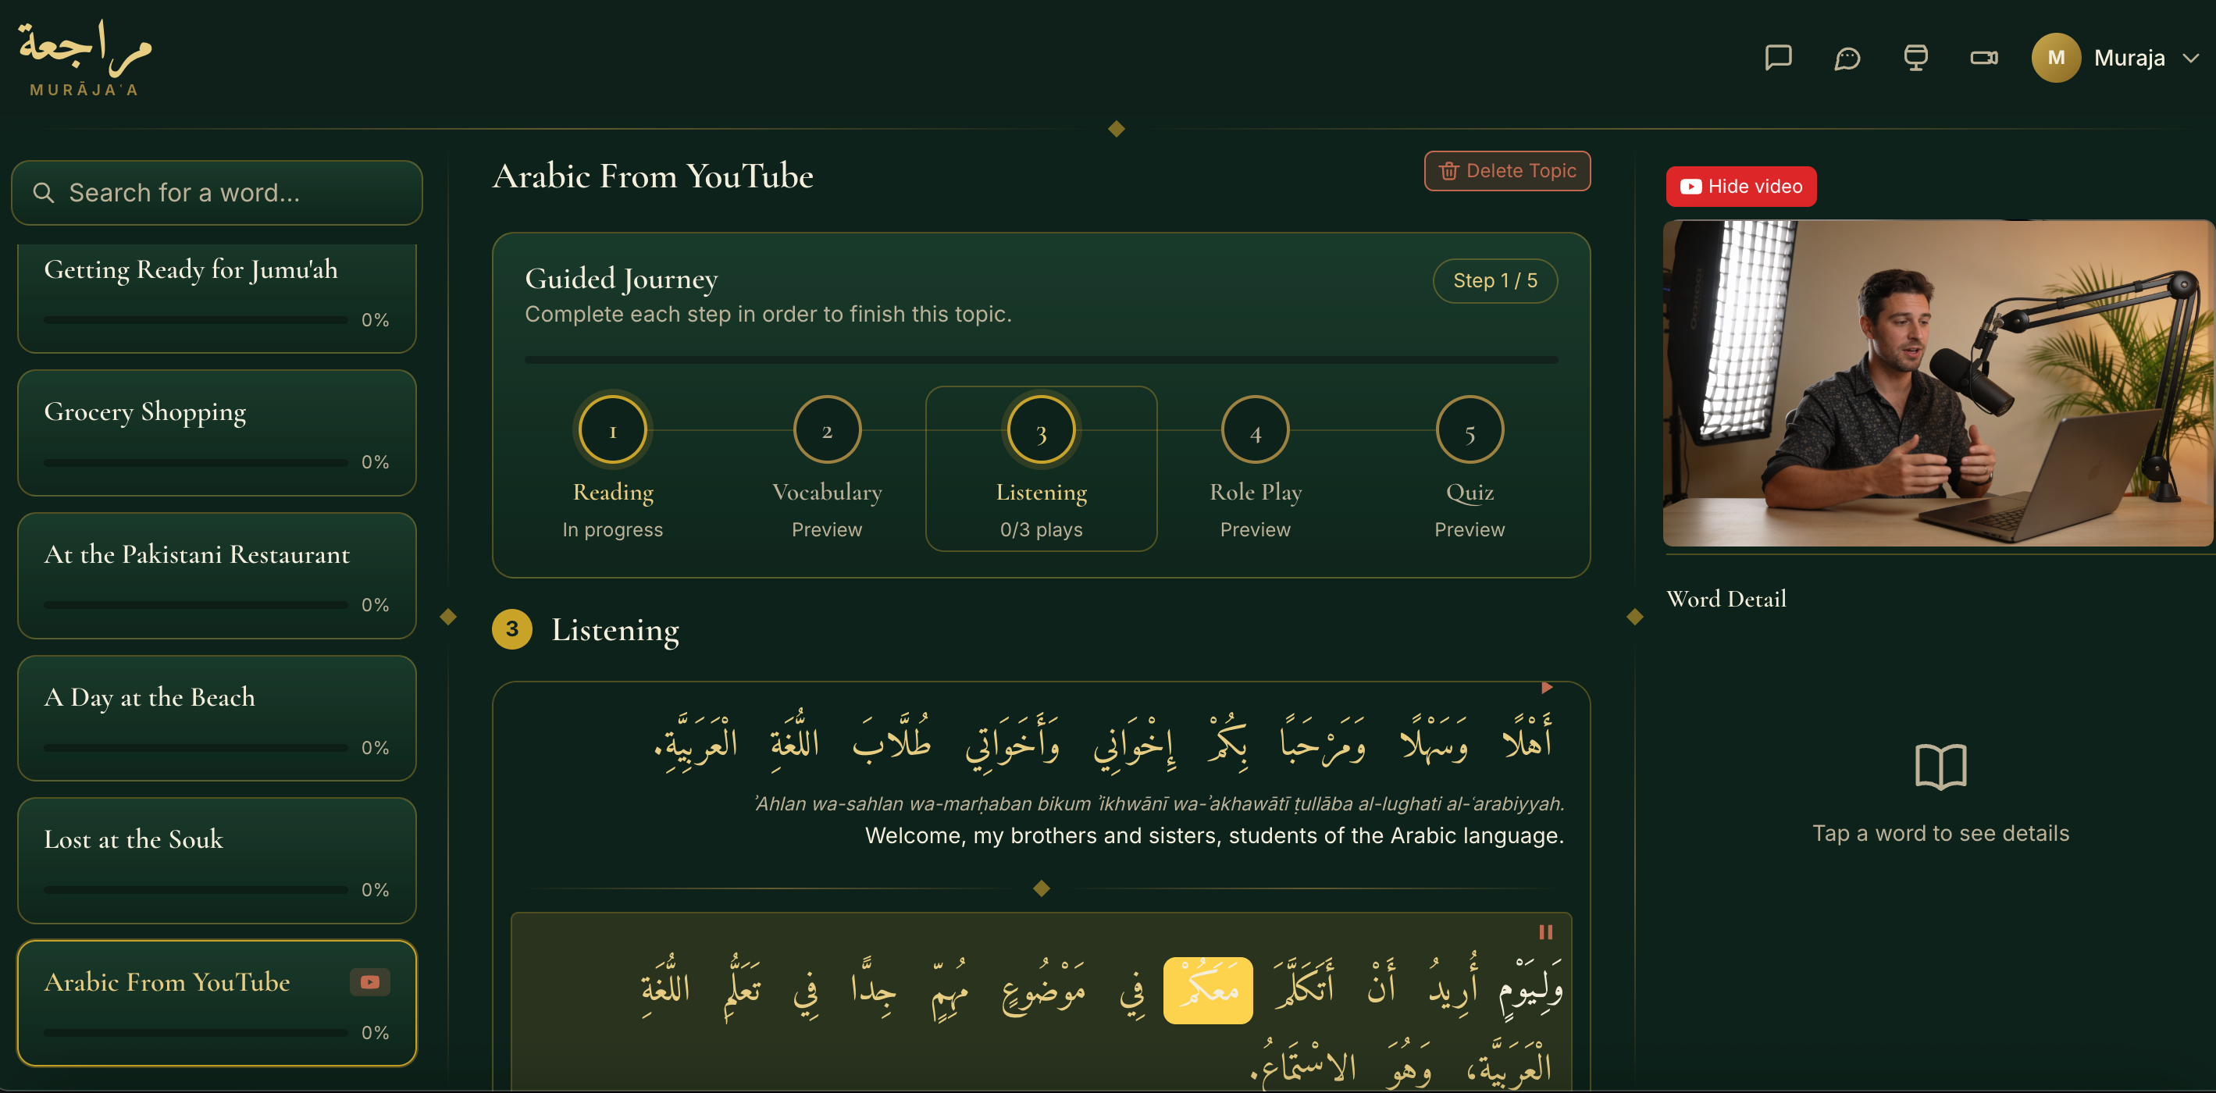Tap the word أَتَكَلَّمَ in the second sentence

[1303, 984]
